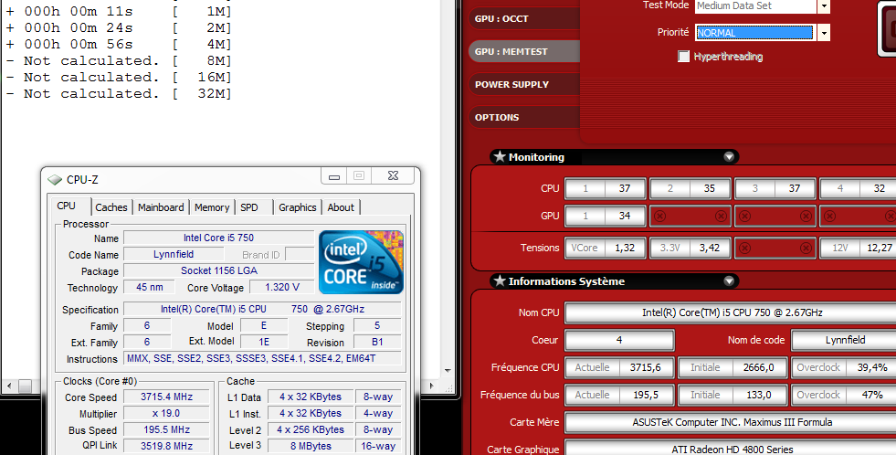Screen dimensions: 896x455
Task: Click the Fréquence du bus Overclock 47% value
Action: tap(843, 395)
